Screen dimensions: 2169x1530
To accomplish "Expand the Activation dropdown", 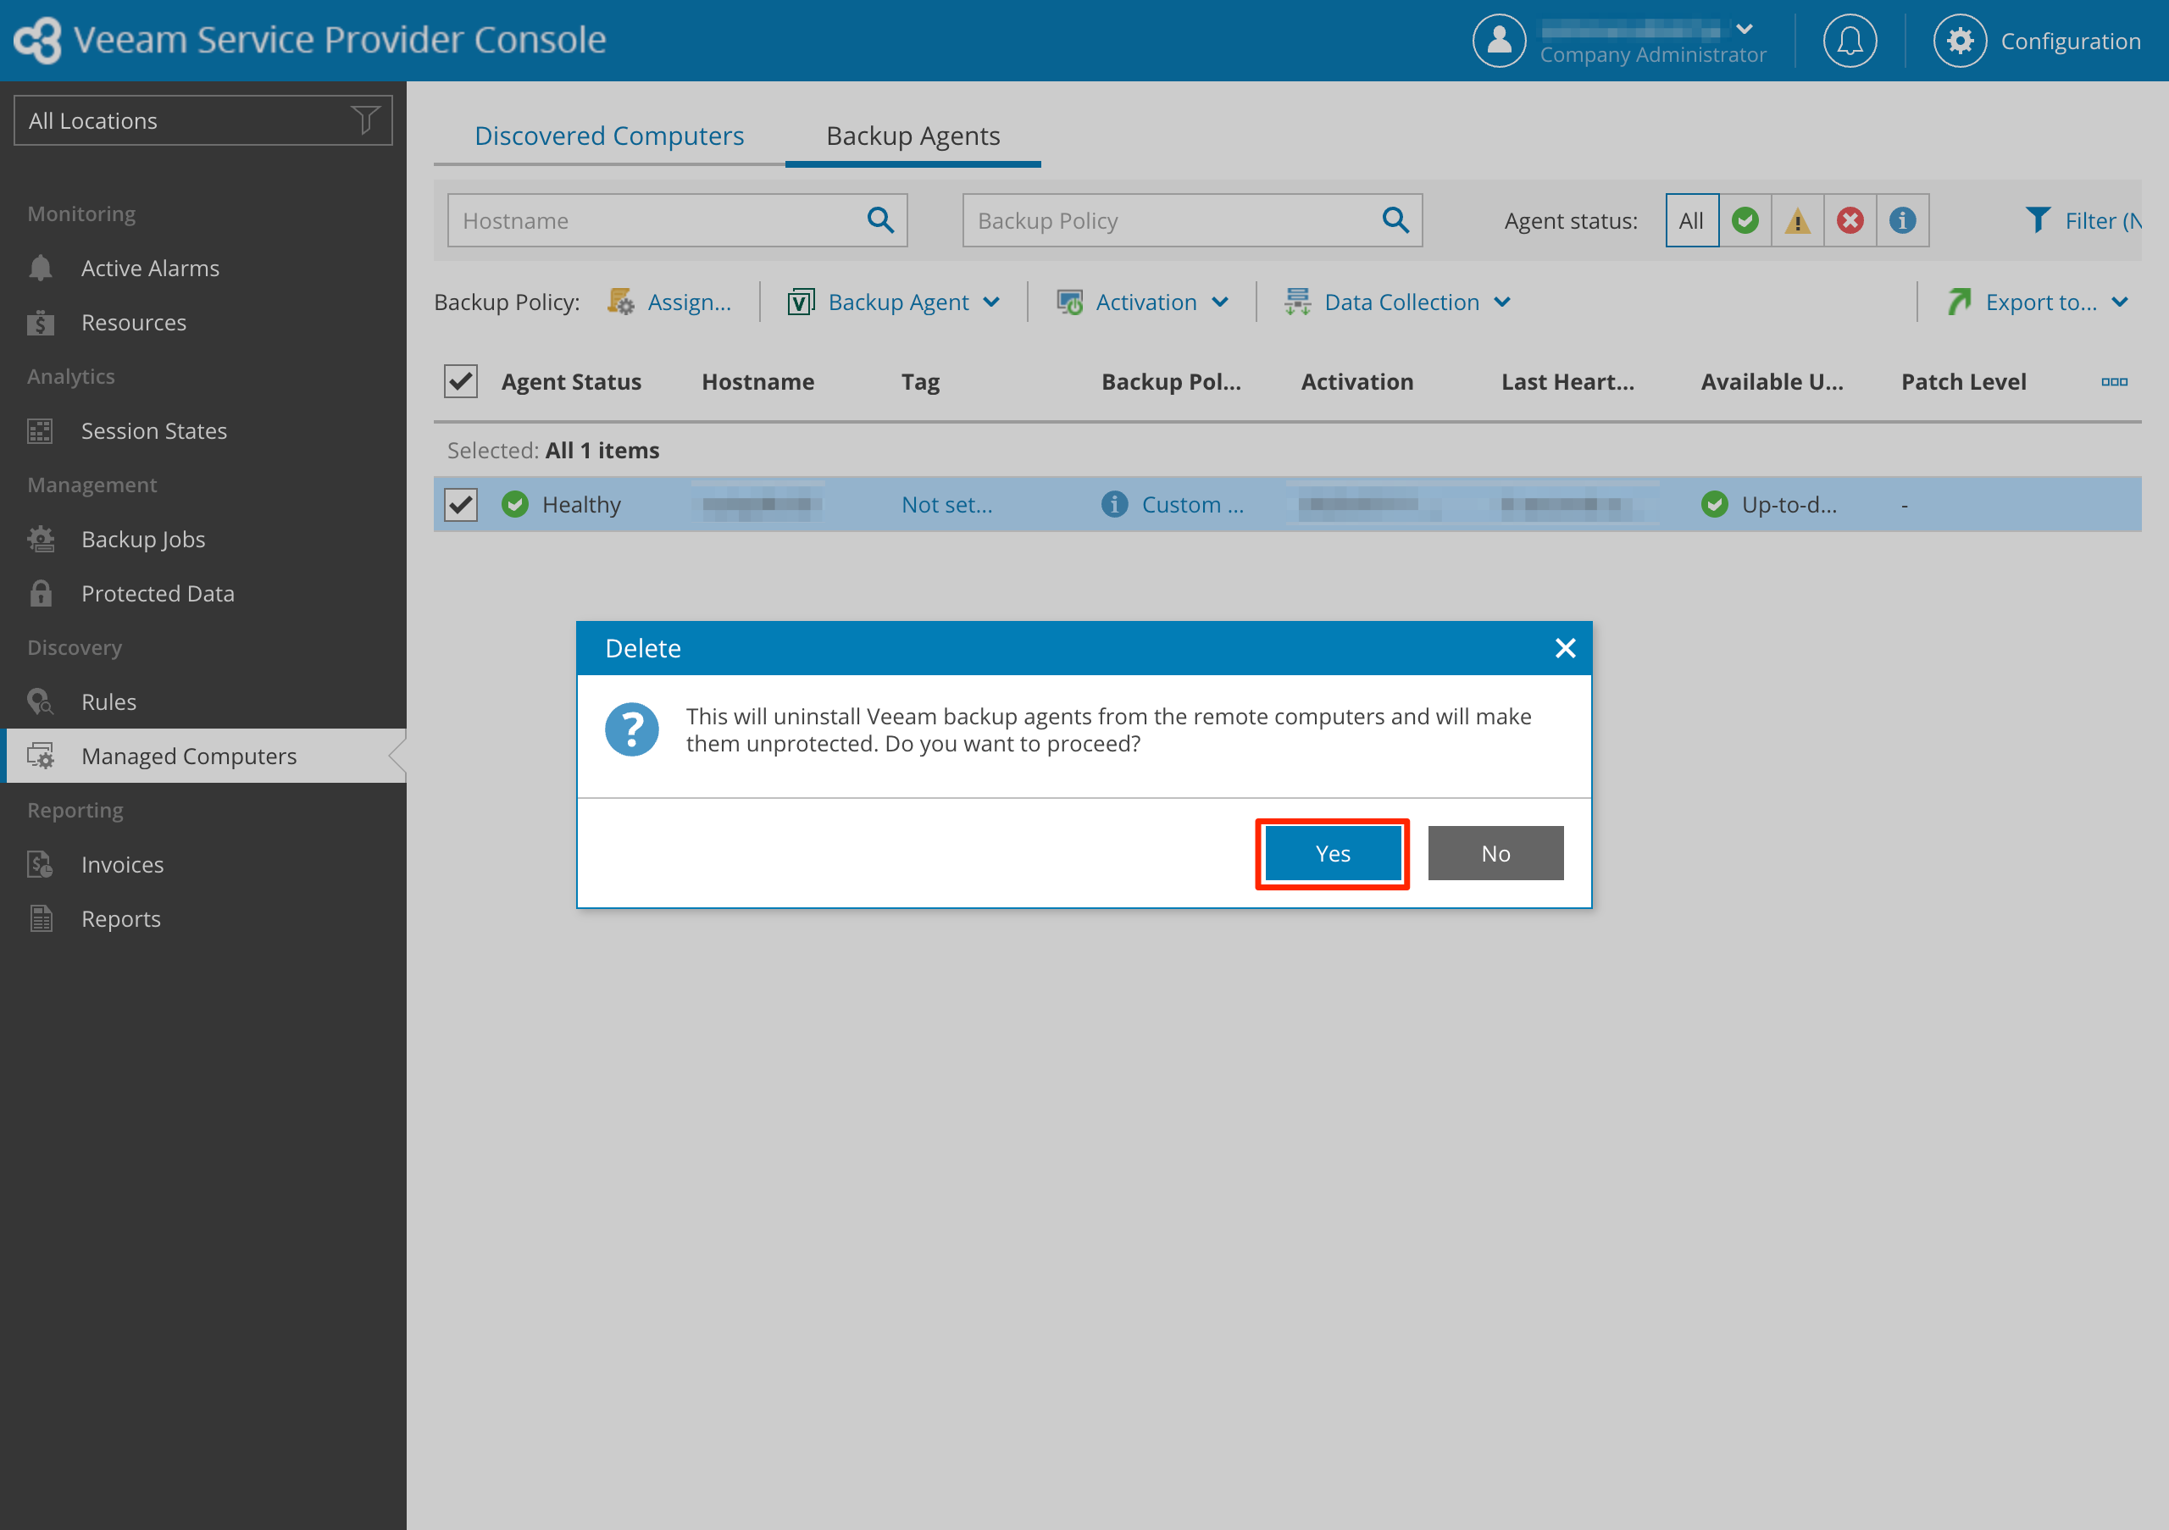I will pos(1219,302).
